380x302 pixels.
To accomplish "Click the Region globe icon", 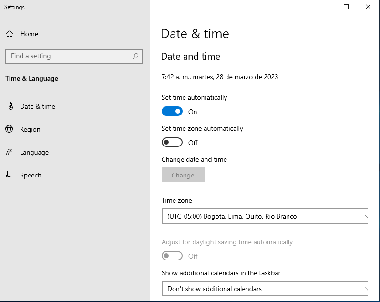I will click(9, 129).
